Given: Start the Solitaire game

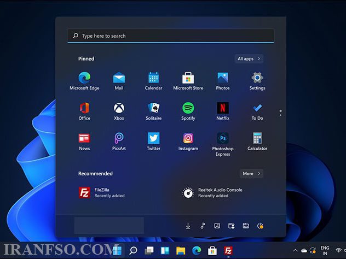Looking at the screenshot, I should click(153, 111).
